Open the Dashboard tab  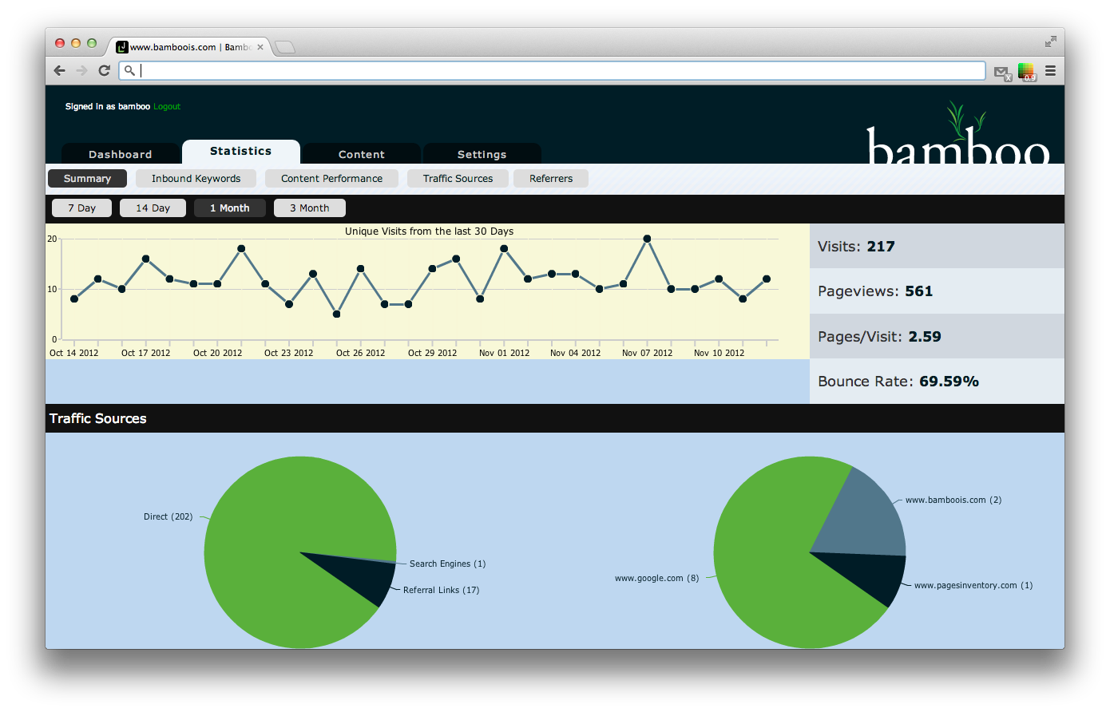pyautogui.click(x=121, y=153)
